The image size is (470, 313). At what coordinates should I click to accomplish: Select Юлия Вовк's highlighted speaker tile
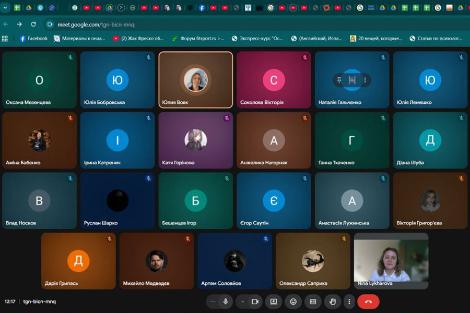click(196, 80)
